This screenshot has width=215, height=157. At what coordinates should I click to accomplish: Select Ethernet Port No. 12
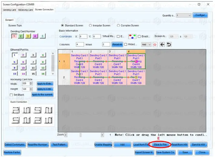pyautogui.click(x=43, y=68)
